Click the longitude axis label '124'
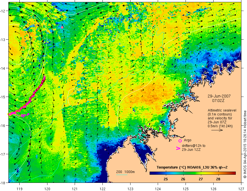This screenshot has height=191, width=247. (x=158, y=189)
